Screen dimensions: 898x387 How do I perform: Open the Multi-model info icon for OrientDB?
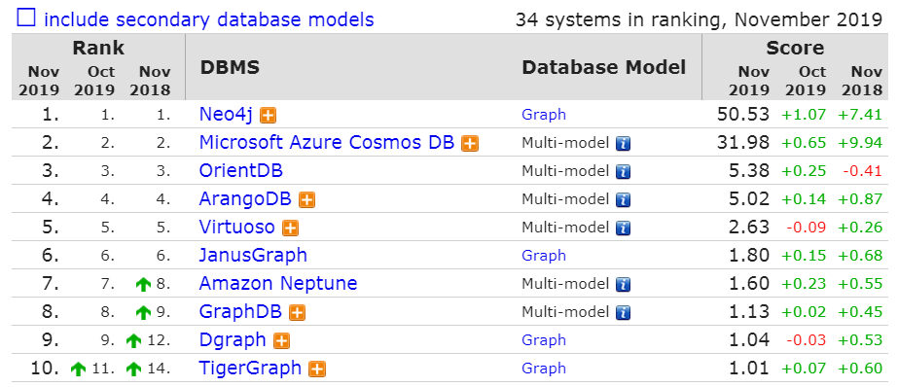[623, 172]
